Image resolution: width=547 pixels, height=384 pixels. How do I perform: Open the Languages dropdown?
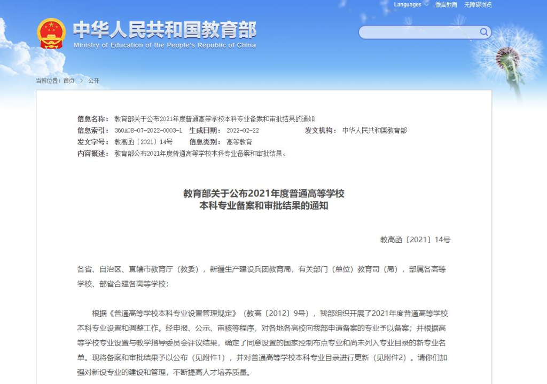(x=411, y=4)
